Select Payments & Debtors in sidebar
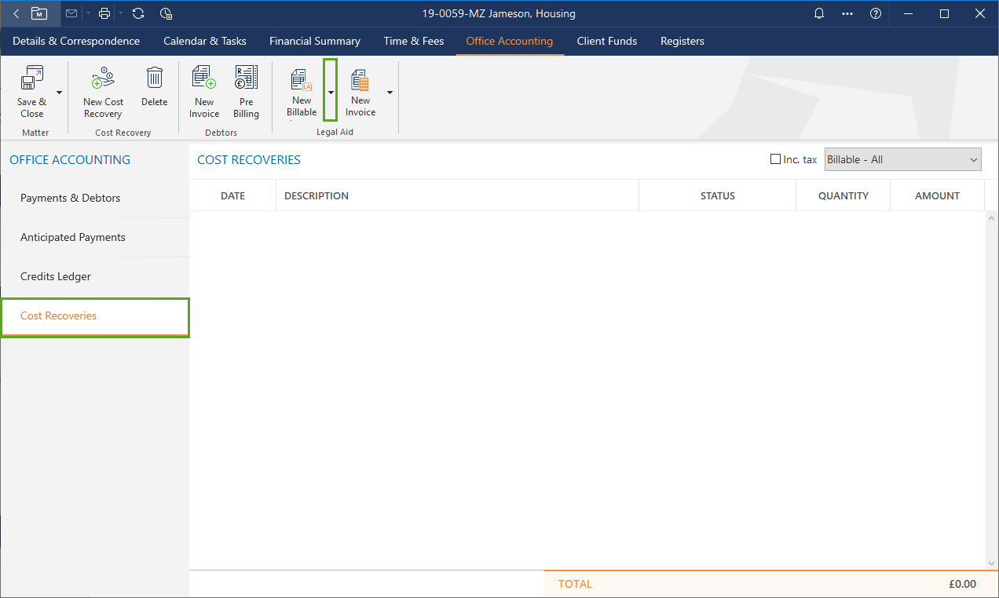Screen dimensions: 999x598 coord(71,198)
